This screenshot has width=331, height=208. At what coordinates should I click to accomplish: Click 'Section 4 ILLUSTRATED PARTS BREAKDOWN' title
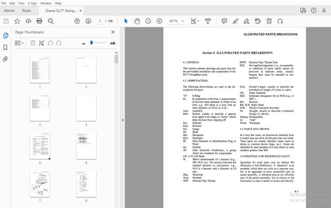(238, 53)
